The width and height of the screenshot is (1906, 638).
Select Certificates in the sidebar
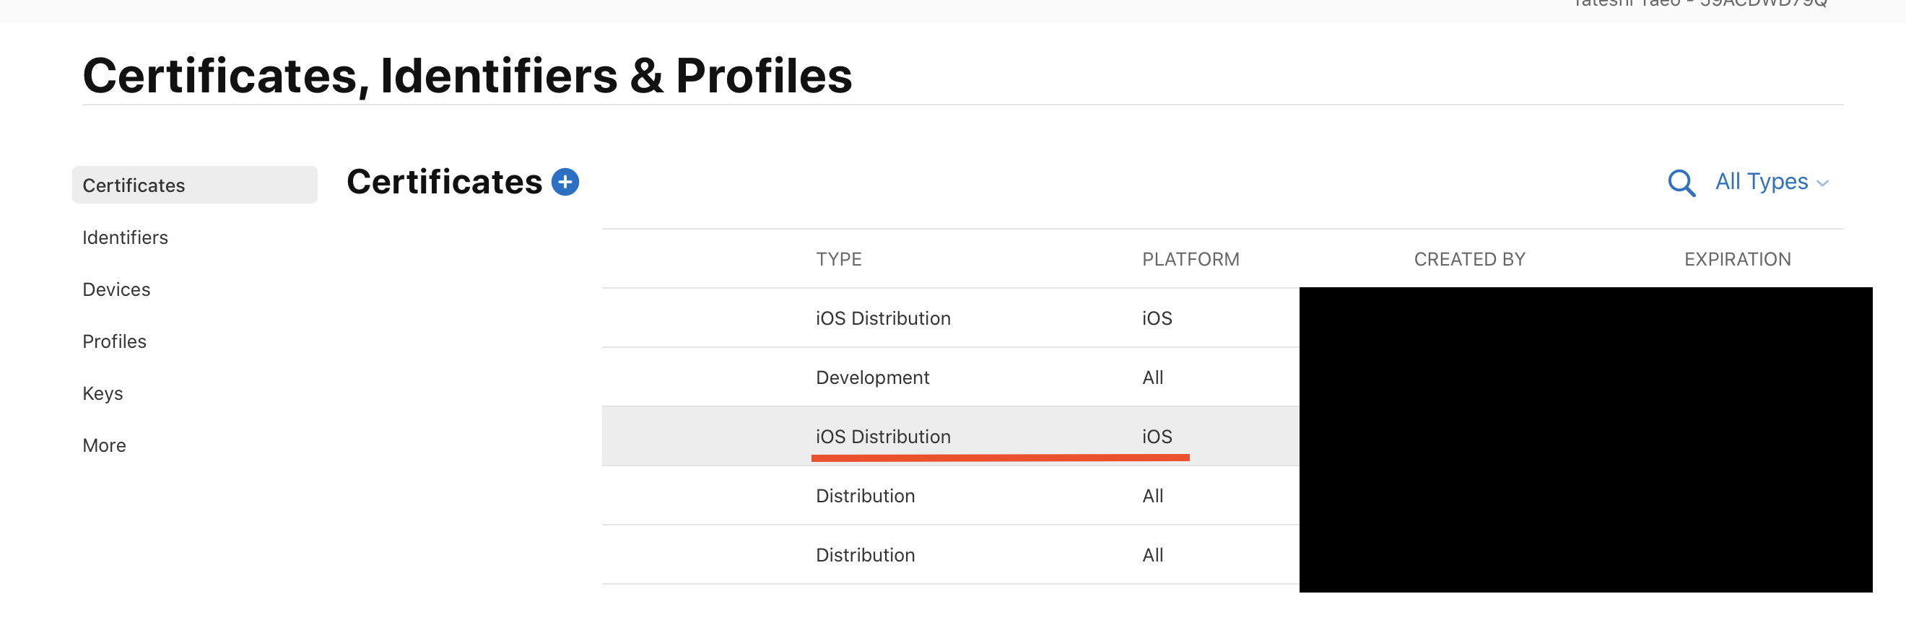[134, 185]
